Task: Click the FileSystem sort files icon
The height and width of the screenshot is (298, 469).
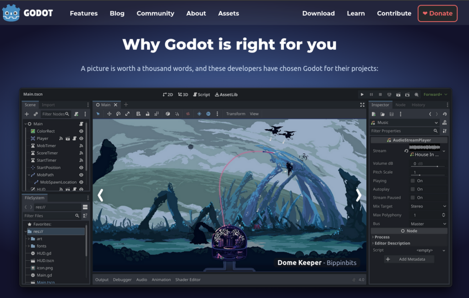Action: [85, 216]
